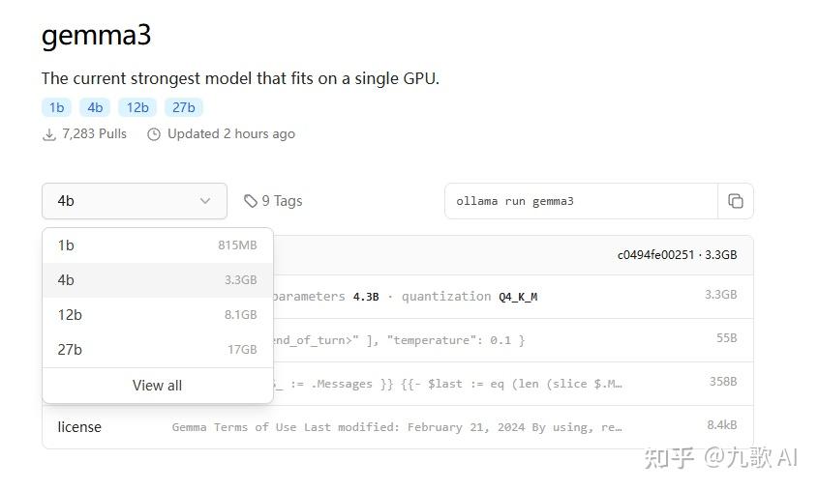Choose the 4b 3.3GB dropdown entry

point(157,280)
